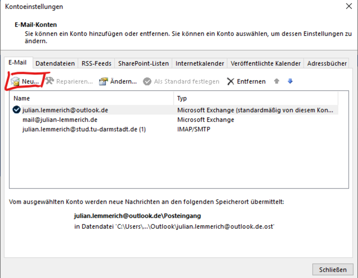Click the Als Standard festlegen checkmark icon
The height and width of the screenshot is (278, 358).
[147, 81]
